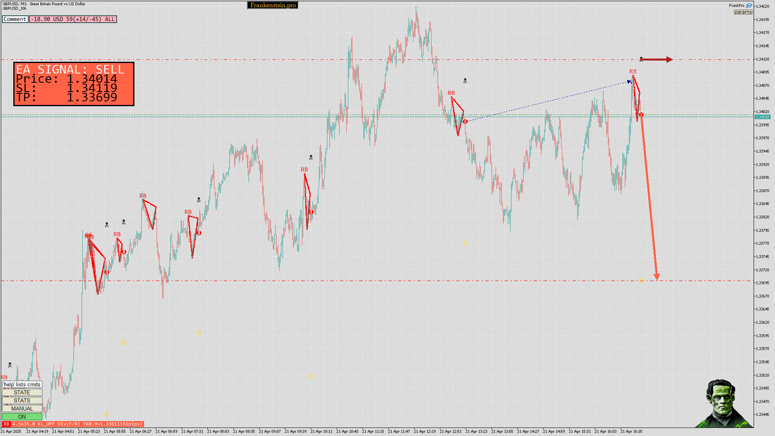Toggle the MANUAL mode button
The image size is (775, 436).
(22, 409)
